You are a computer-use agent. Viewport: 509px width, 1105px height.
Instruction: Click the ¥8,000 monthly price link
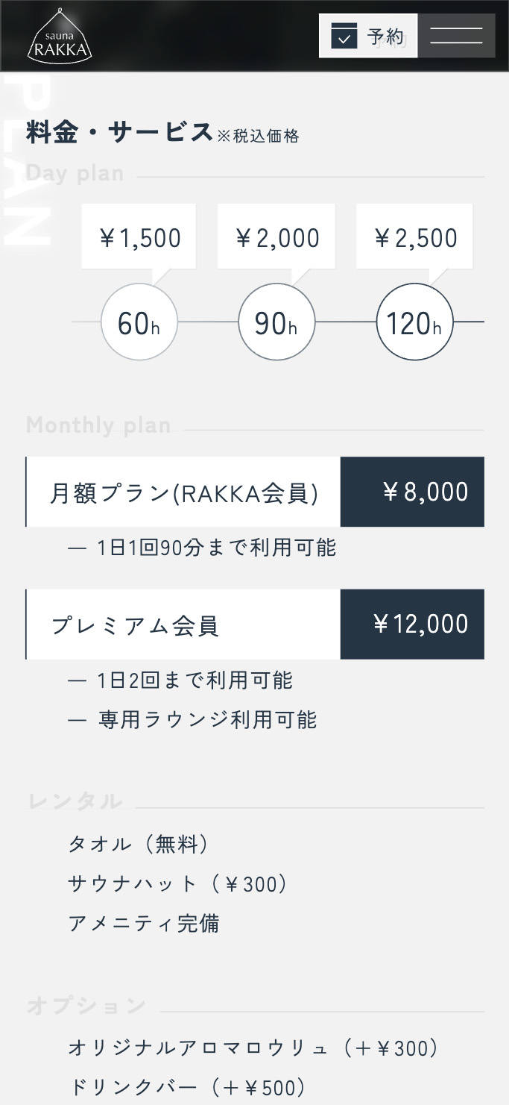coord(413,491)
